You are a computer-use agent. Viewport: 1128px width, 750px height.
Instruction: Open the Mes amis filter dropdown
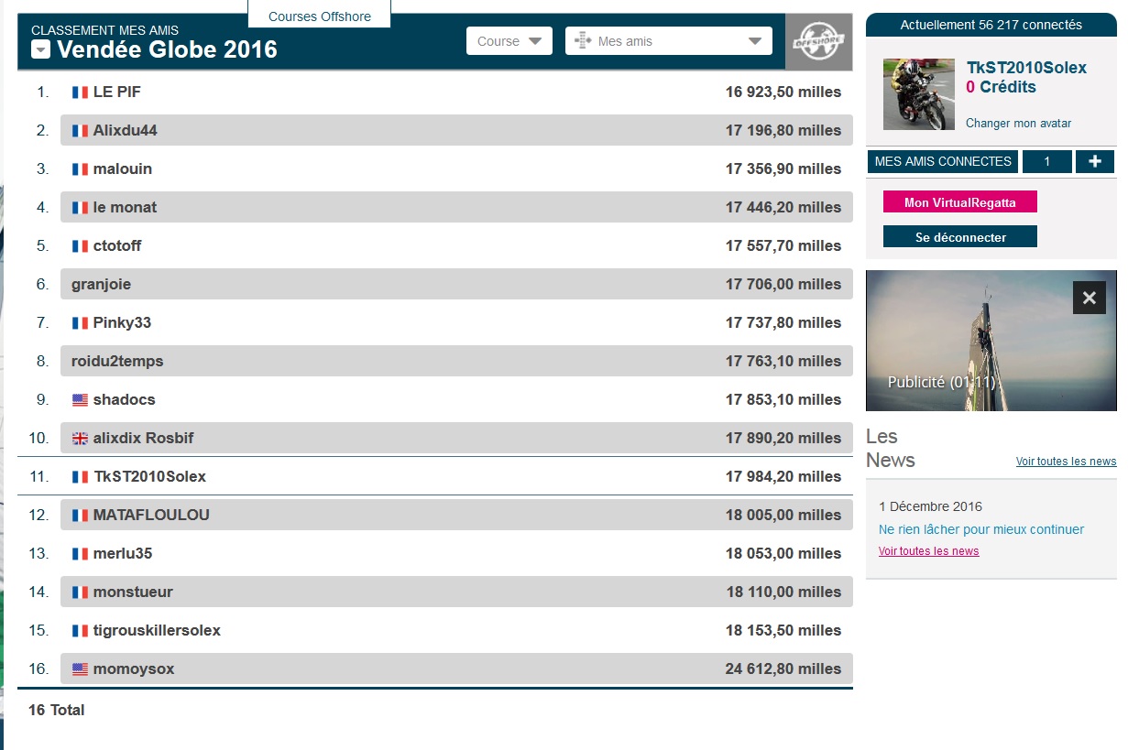coord(668,41)
